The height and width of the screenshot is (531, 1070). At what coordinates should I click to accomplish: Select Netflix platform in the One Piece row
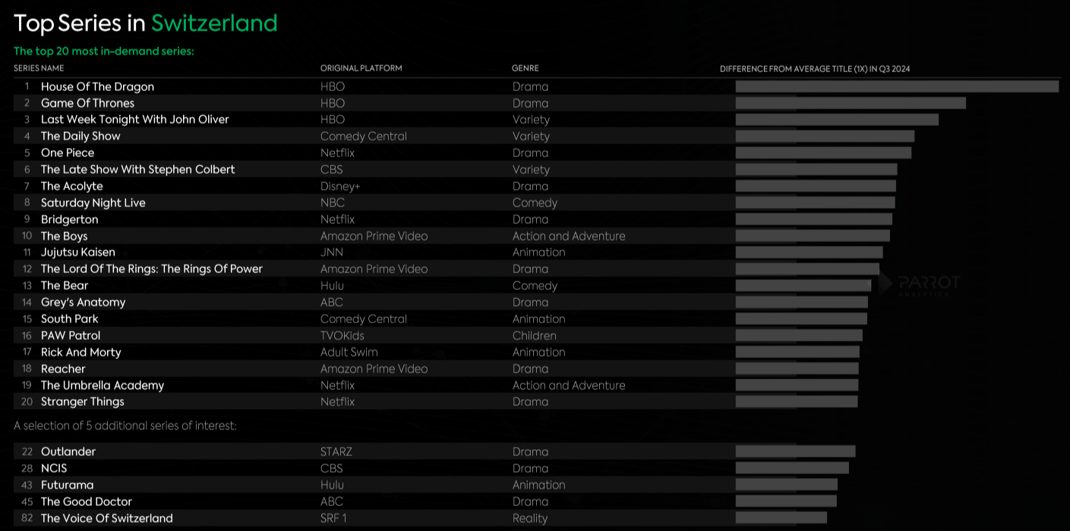tap(337, 152)
